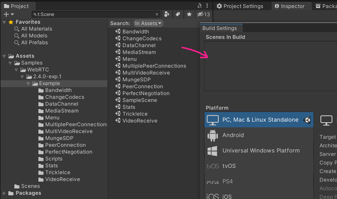Switch to the Inspector tab
Screen dimensions: 337x199
291,6
